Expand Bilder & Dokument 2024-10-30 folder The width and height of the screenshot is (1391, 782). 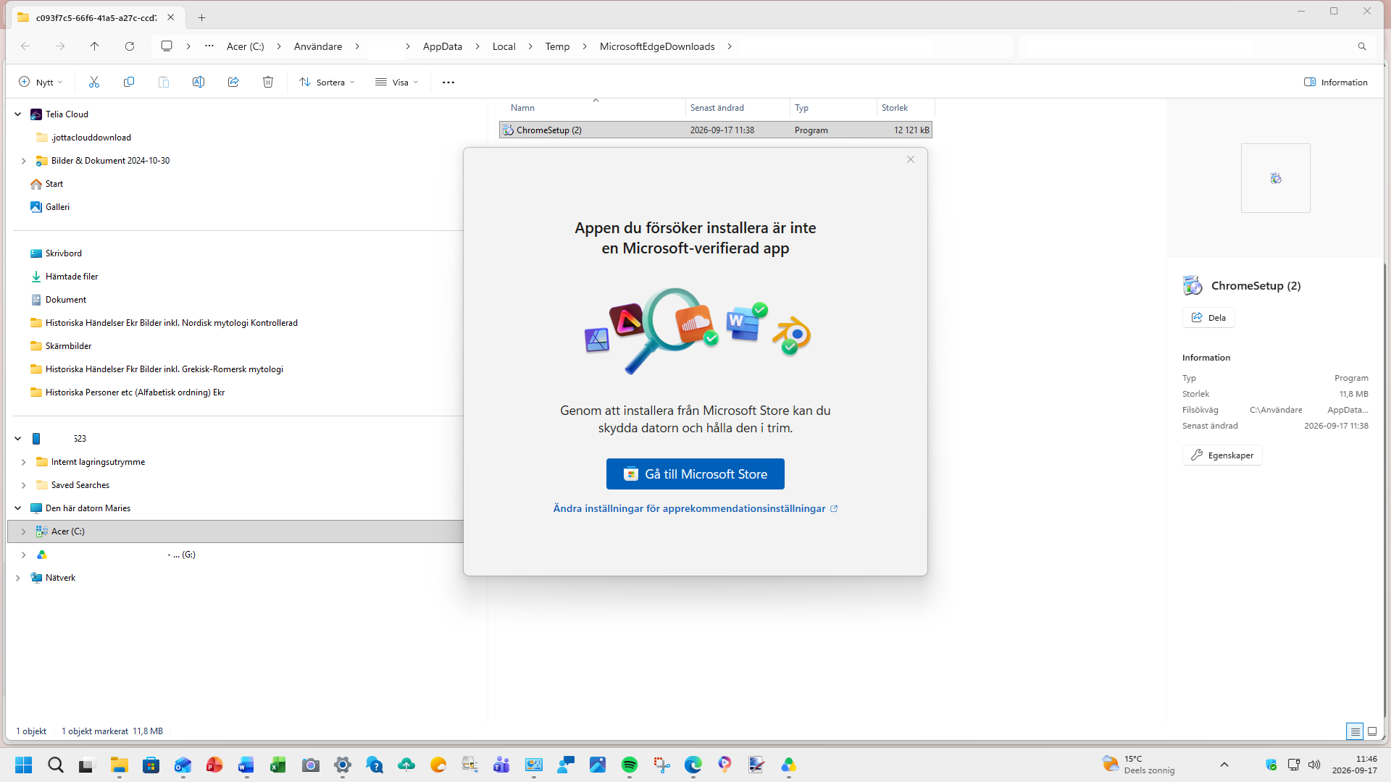pos(24,161)
